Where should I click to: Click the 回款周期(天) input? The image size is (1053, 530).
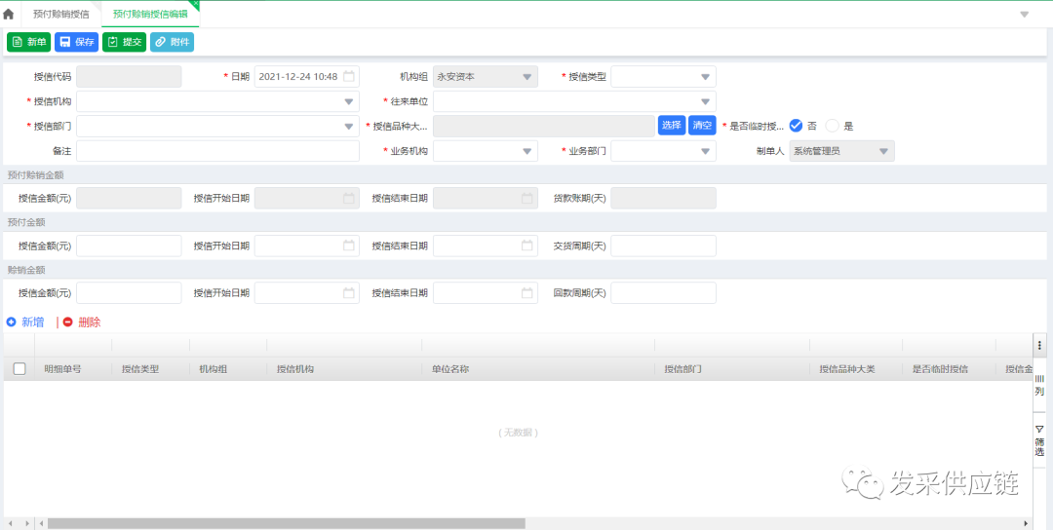[x=664, y=293]
